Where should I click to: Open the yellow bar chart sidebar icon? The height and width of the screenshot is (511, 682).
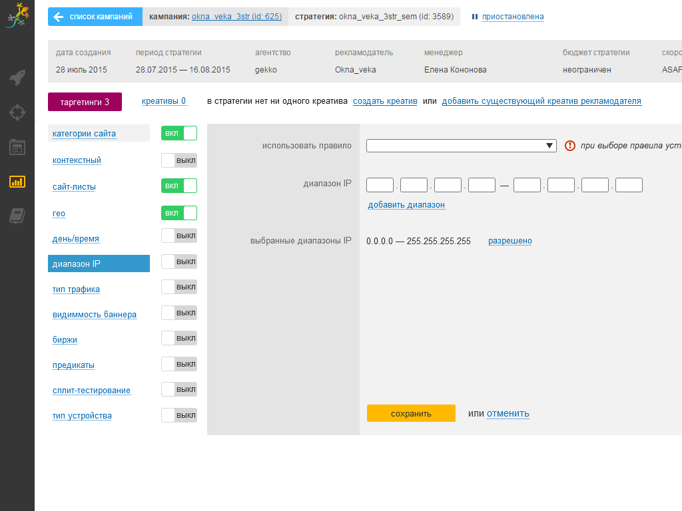(x=17, y=181)
